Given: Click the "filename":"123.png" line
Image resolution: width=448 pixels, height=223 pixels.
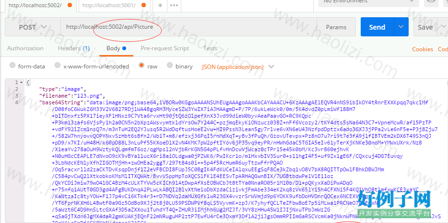Looking at the screenshot, I should click(x=72, y=96).
